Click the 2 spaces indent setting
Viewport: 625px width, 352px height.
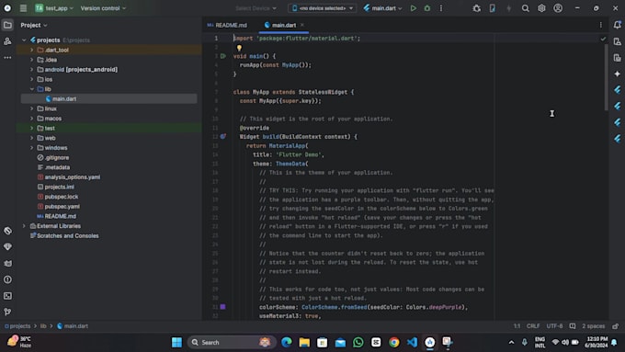593,326
